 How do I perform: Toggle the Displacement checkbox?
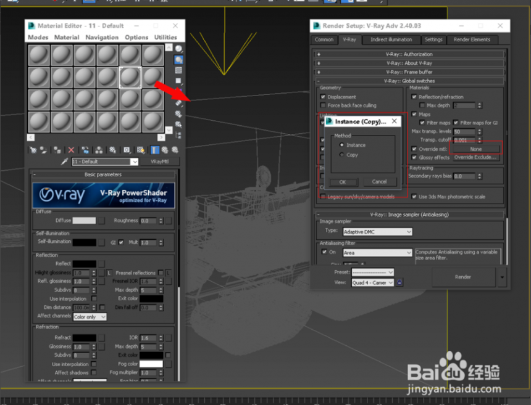point(323,97)
